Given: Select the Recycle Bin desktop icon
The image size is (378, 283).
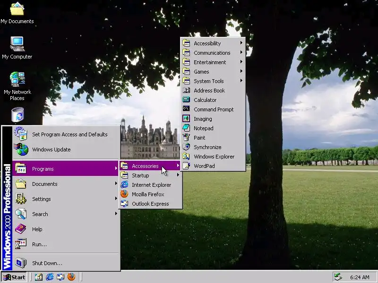Looking at the screenshot, I should pyautogui.click(x=17, y=115).
